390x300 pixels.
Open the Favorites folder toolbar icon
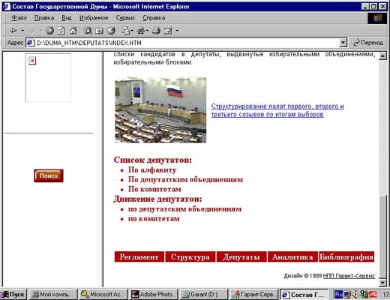(99, 31)
